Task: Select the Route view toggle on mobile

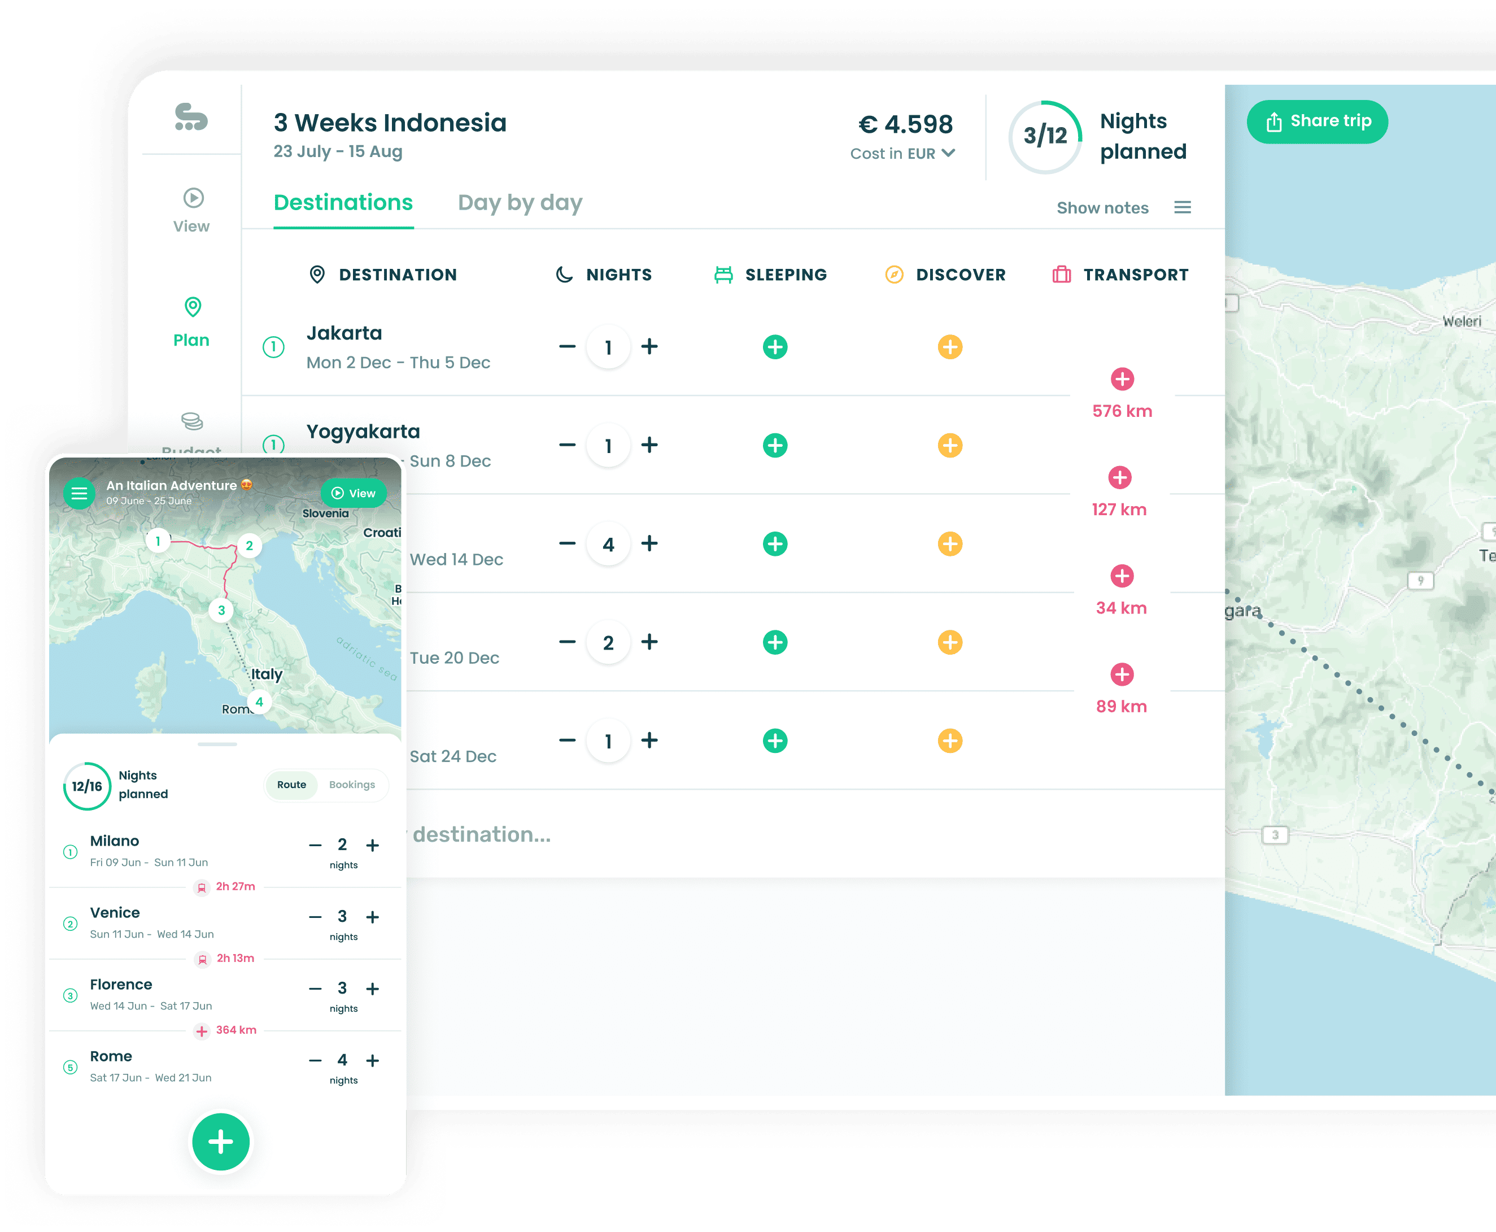Action: click(x=291, y=785)
